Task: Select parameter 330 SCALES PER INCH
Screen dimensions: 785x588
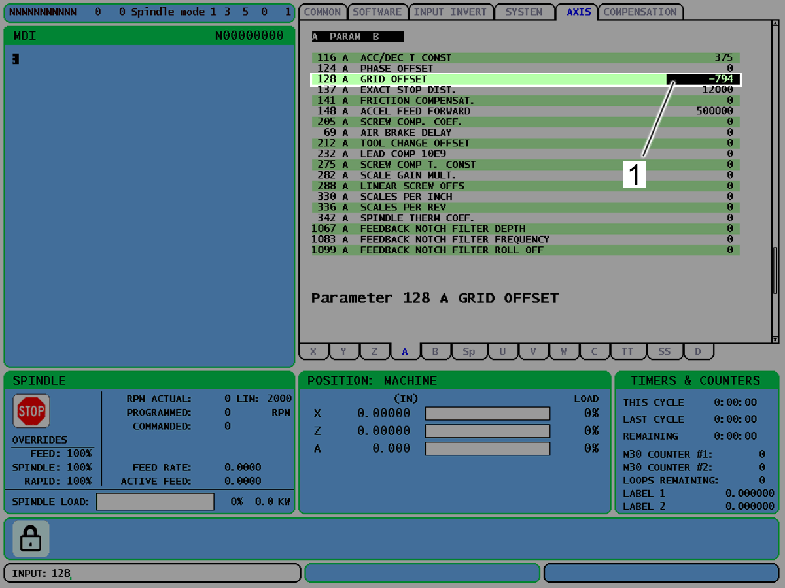Action: click(525, 197)
